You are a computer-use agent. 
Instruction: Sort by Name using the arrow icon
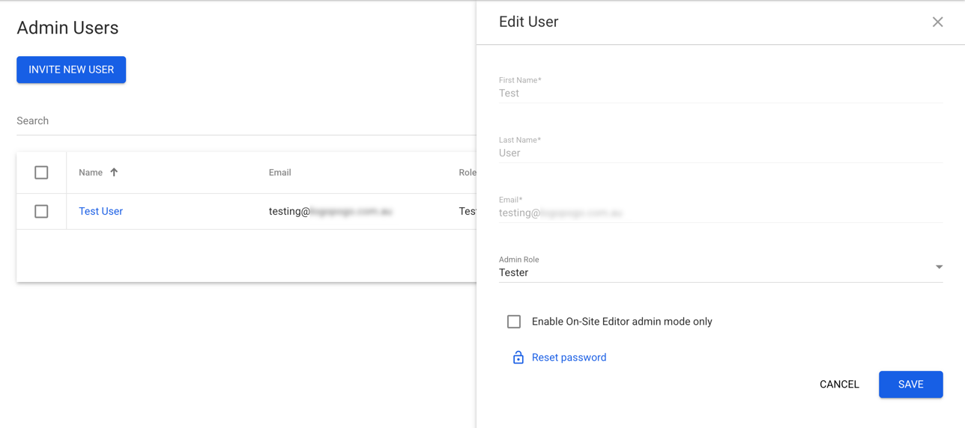114,172
